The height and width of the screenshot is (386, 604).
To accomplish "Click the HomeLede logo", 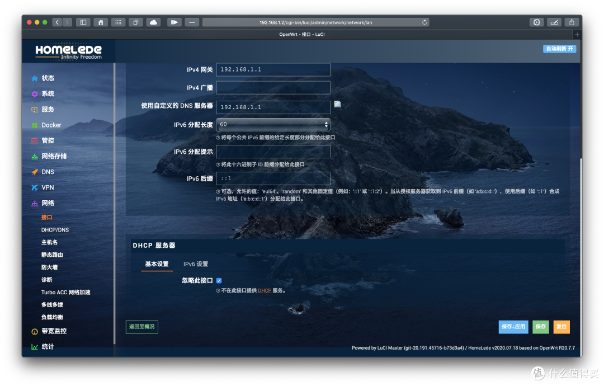I will pos(69,51).
